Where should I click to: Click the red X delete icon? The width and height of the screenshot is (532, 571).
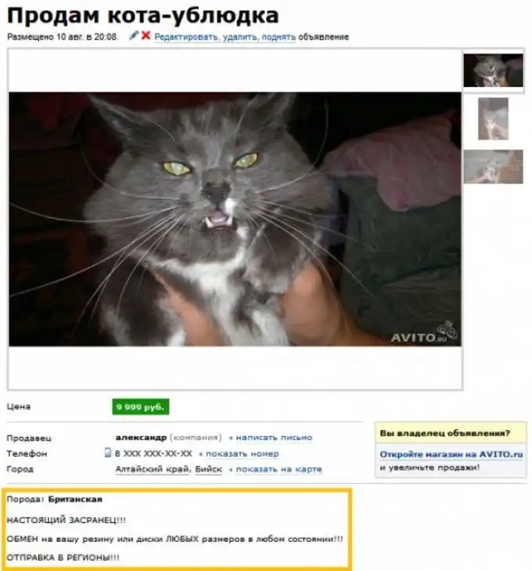tap(146, 35)
